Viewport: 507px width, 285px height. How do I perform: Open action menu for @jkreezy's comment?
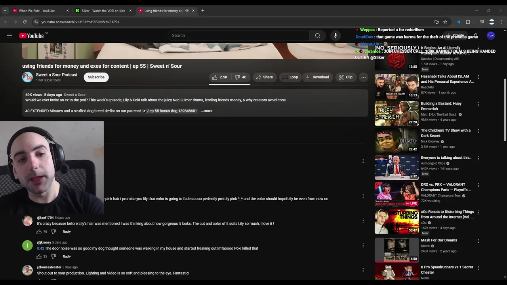pos(363,245)
